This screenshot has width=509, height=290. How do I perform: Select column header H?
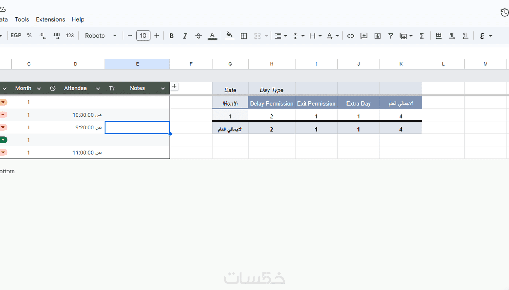(x=272, y=64)
